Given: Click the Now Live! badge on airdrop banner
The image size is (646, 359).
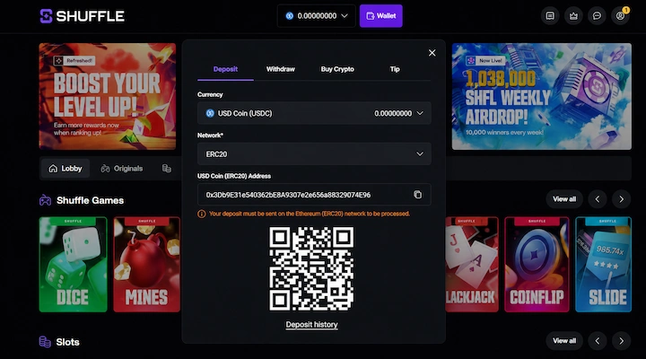Looking at the screenshot, I should 485,61.
